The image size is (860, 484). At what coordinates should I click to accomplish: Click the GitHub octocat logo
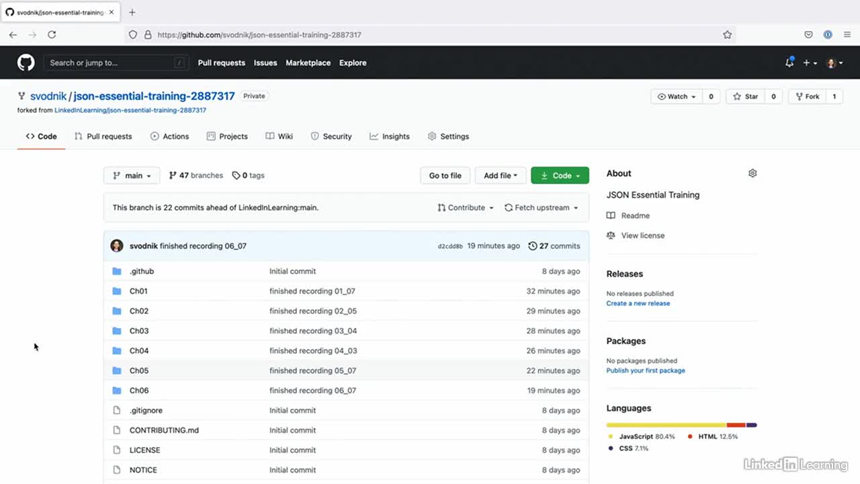[26, 63]
